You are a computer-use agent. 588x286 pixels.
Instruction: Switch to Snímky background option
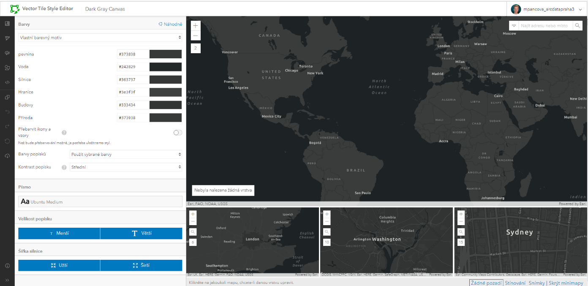pyautogui.click(x=536, y=283)
